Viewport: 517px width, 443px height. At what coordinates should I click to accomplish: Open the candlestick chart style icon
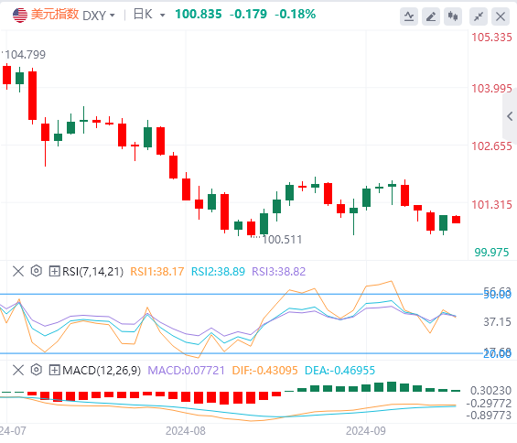pos(453,16)
